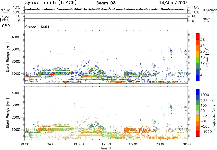Click the velocity colorbar value '-1000'
Image resolution: width=217 pixels, height=150 pixels.
pyautogui.click(x=206, y=132)
